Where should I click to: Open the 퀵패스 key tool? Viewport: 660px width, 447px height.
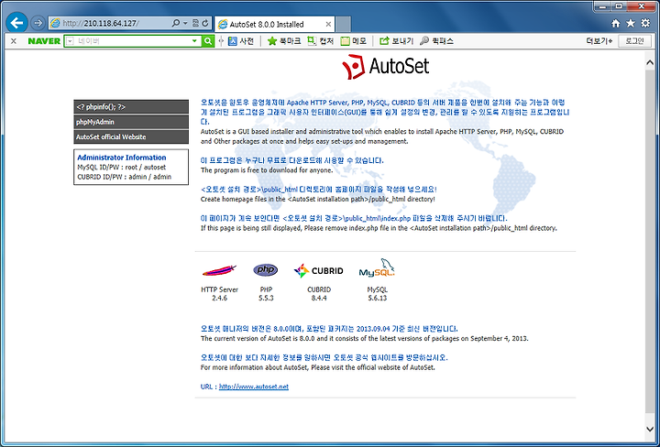click(437, 41)
